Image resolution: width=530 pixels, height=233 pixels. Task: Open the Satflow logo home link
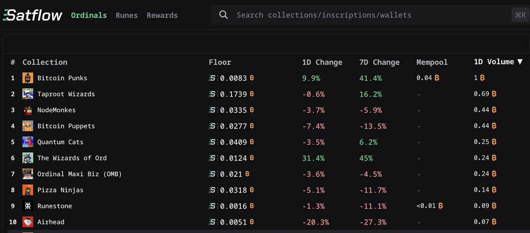(33, 15)
